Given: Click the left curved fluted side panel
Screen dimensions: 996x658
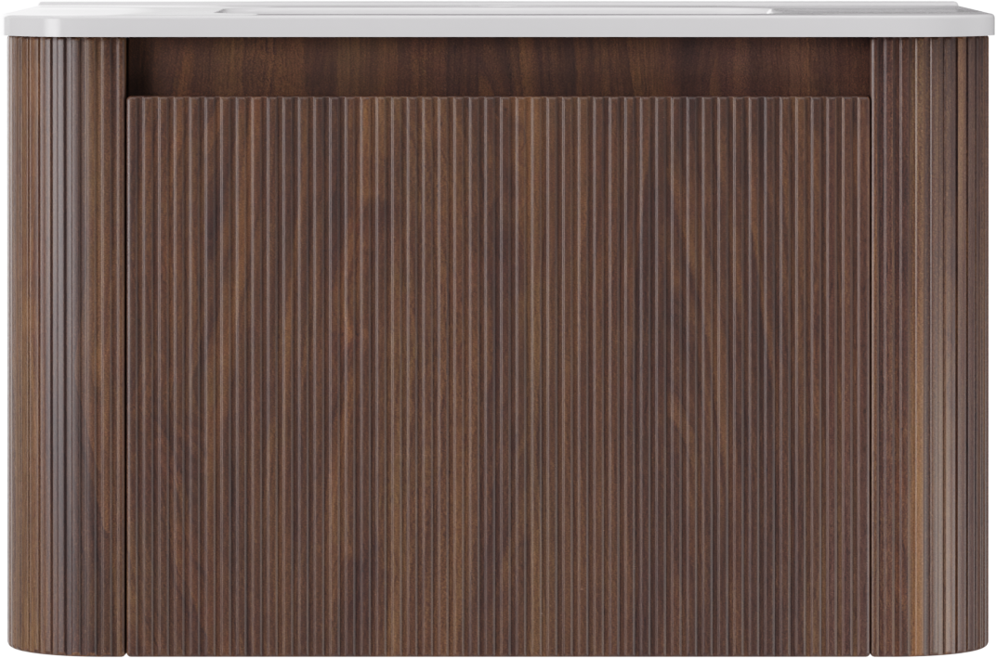Looking at the screenshot, I should (x=65, y=343).
